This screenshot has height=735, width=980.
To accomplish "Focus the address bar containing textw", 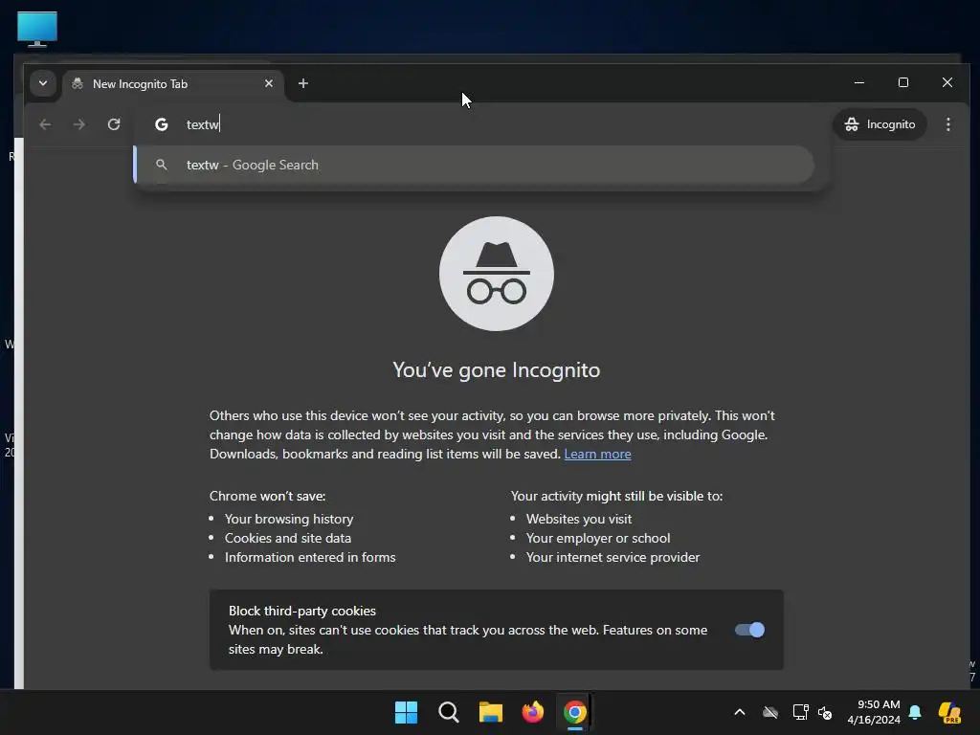I will (481, 124).
